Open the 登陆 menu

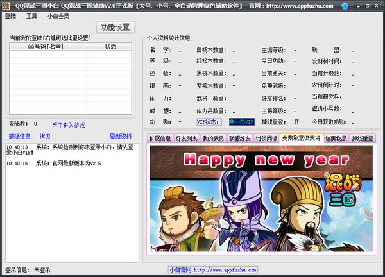(x=10, y=16)
